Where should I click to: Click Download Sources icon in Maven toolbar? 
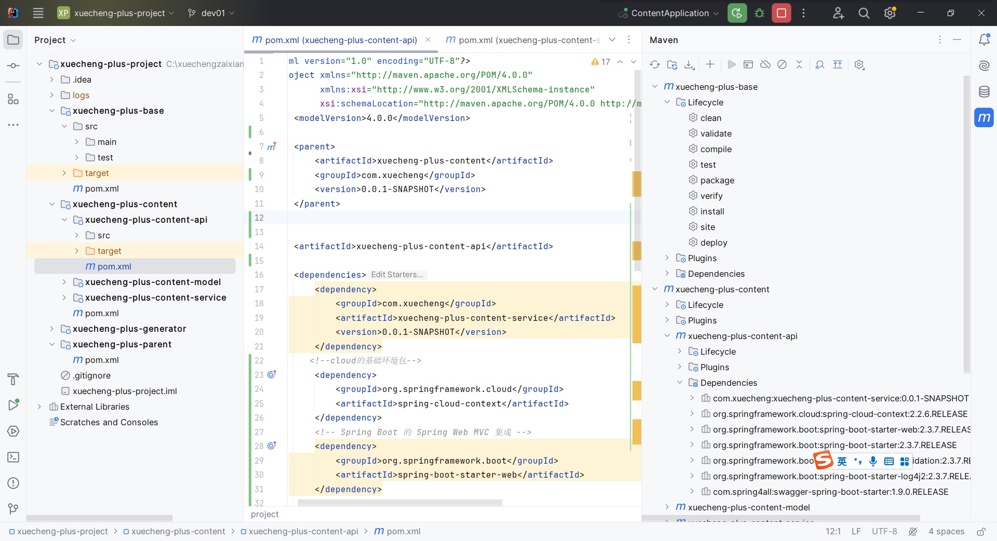pos(689,64)
